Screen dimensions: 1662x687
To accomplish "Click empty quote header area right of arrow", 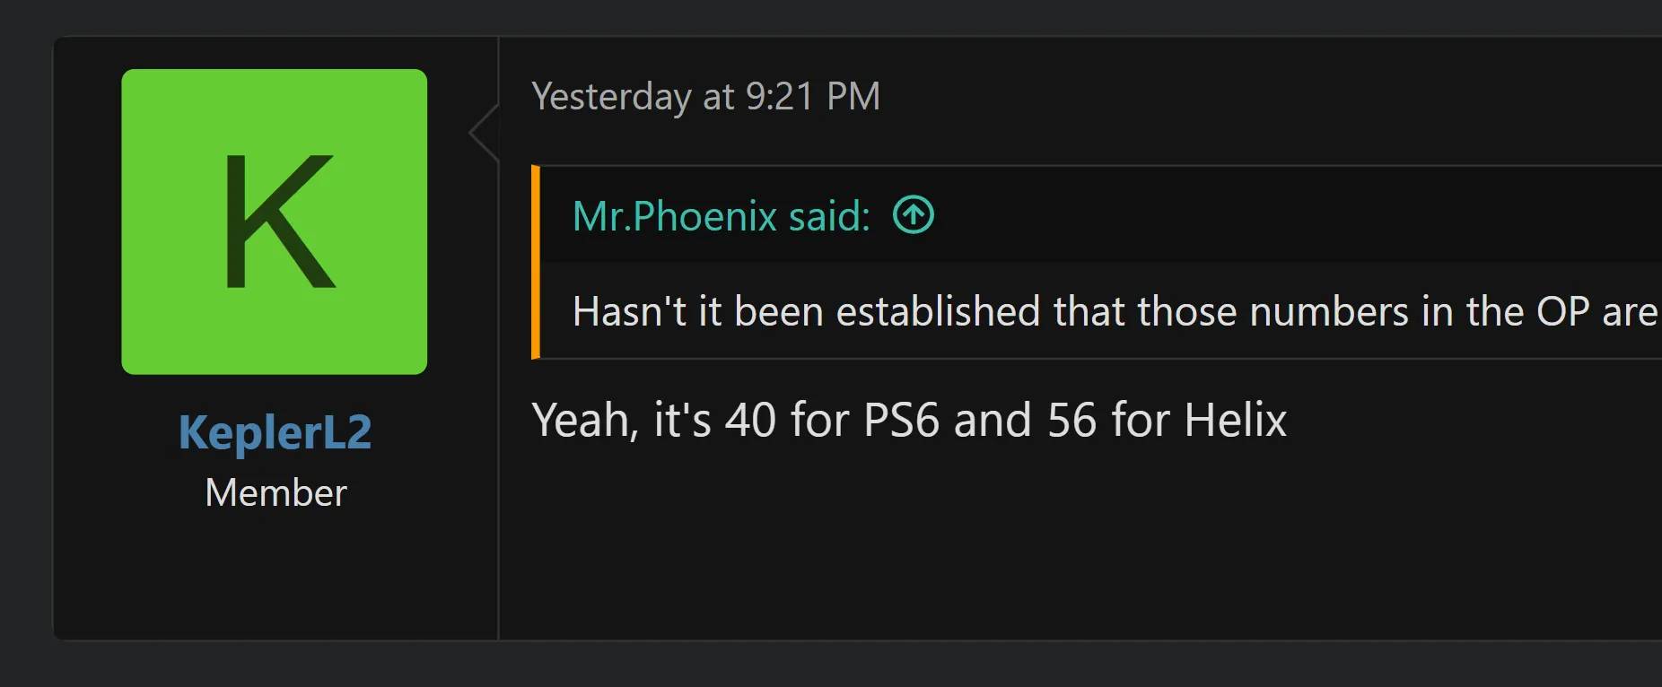I will click(x=1292, y=215).
